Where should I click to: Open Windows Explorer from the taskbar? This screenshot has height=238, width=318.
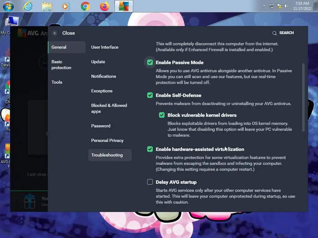[47, 6]
